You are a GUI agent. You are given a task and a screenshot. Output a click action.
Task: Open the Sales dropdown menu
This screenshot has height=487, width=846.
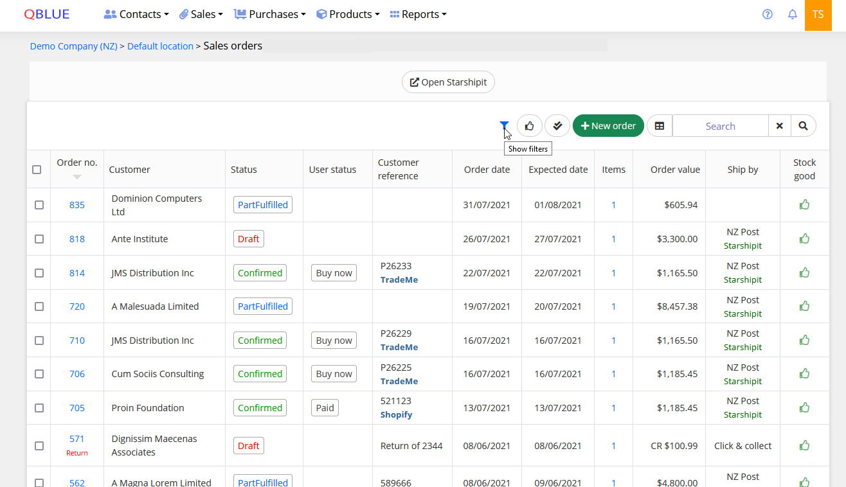click(x=201, y=14)
